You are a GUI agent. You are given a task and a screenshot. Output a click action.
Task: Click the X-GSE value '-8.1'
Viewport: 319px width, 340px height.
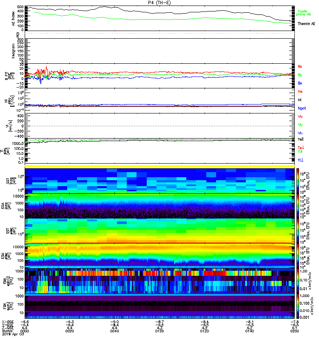(250, 322)
